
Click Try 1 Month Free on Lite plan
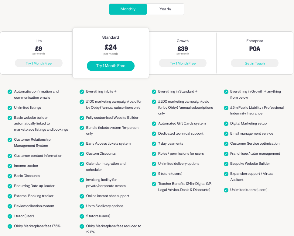tap(39, 63)
